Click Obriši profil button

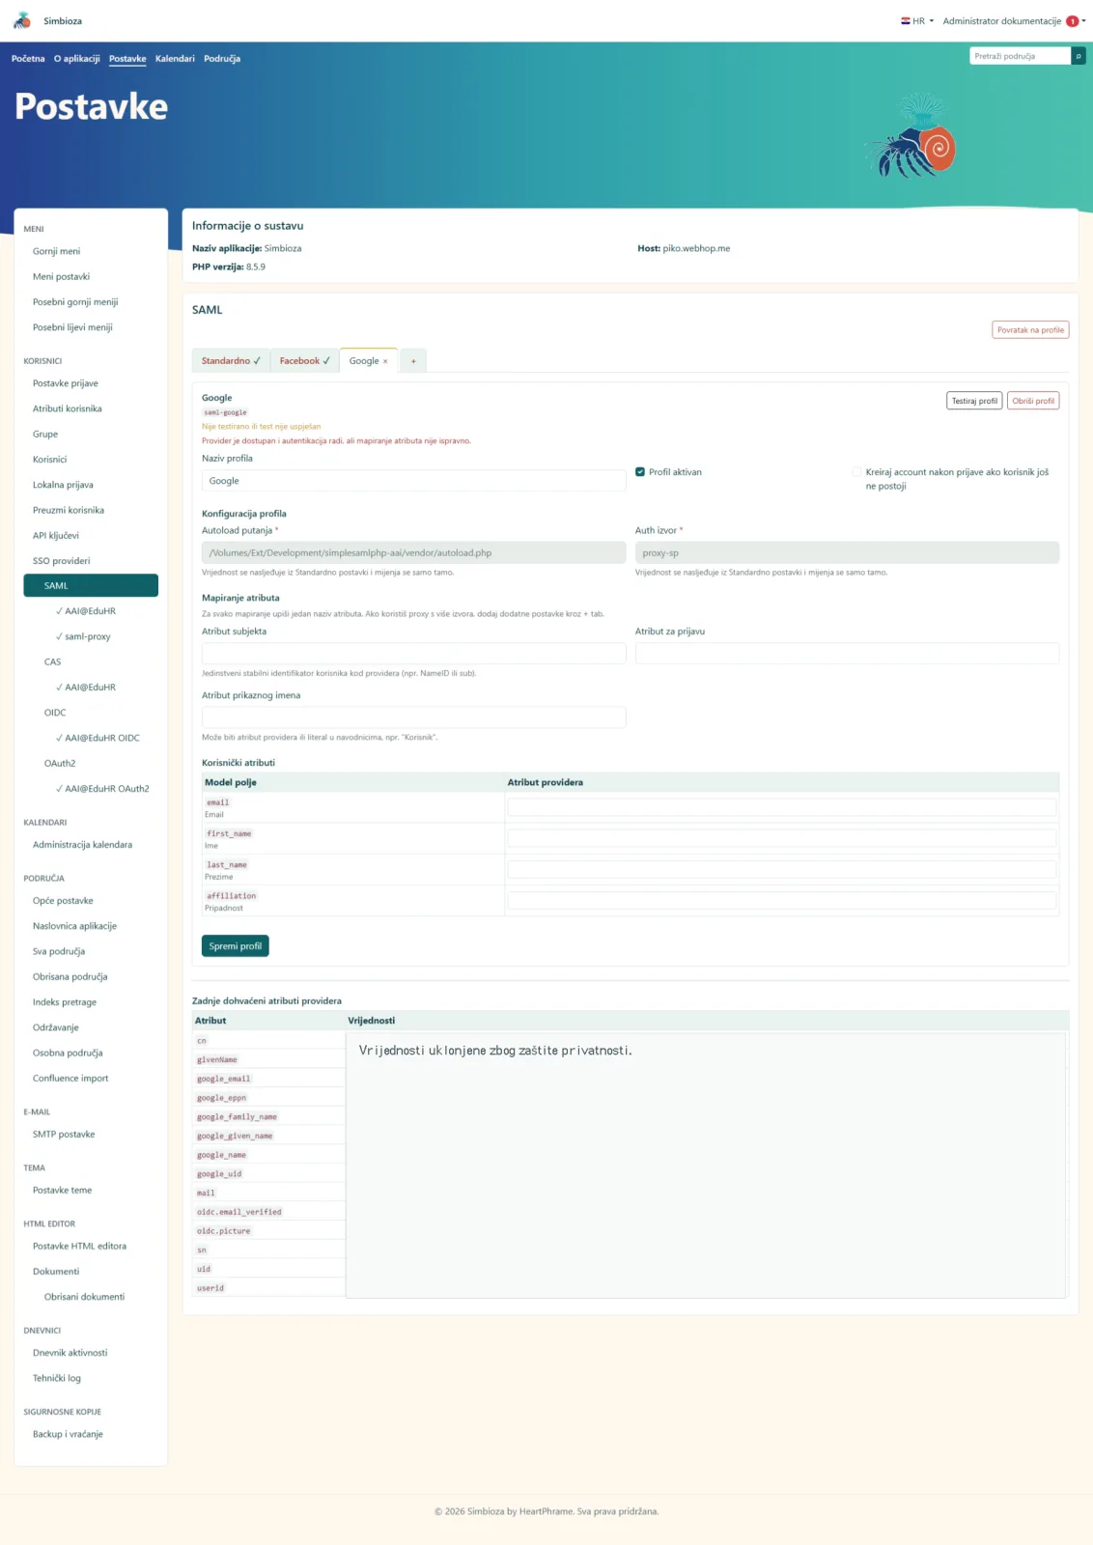pos(1033,401)
